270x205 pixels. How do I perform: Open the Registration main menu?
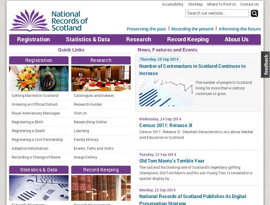pyautogui.click(x=33, y=40)
